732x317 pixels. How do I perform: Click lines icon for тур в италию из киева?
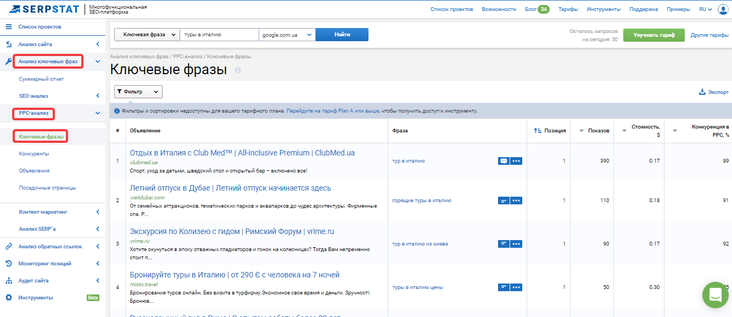tap(504, 244)
